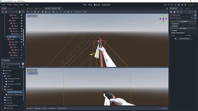Click the Pause running project button
This screenshot has height=111, width=198.
169,5
